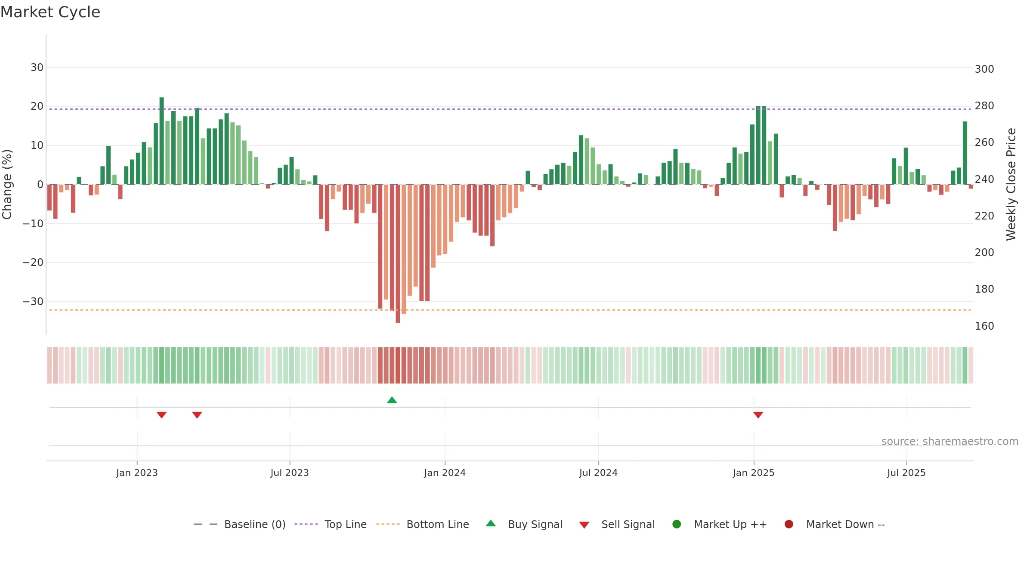Click the Buy Signal triangle legend icon
Viewport: 1033px width, 581px height.
491,523
